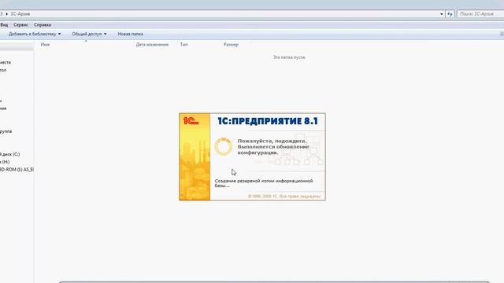
Task: Click the 'Создание резервной копии' status text
Action: (x=264, y=183)
